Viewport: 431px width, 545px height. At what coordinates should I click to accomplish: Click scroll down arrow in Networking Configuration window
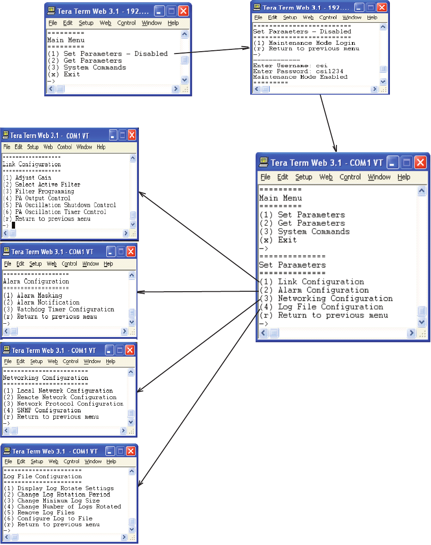(131, 422)
